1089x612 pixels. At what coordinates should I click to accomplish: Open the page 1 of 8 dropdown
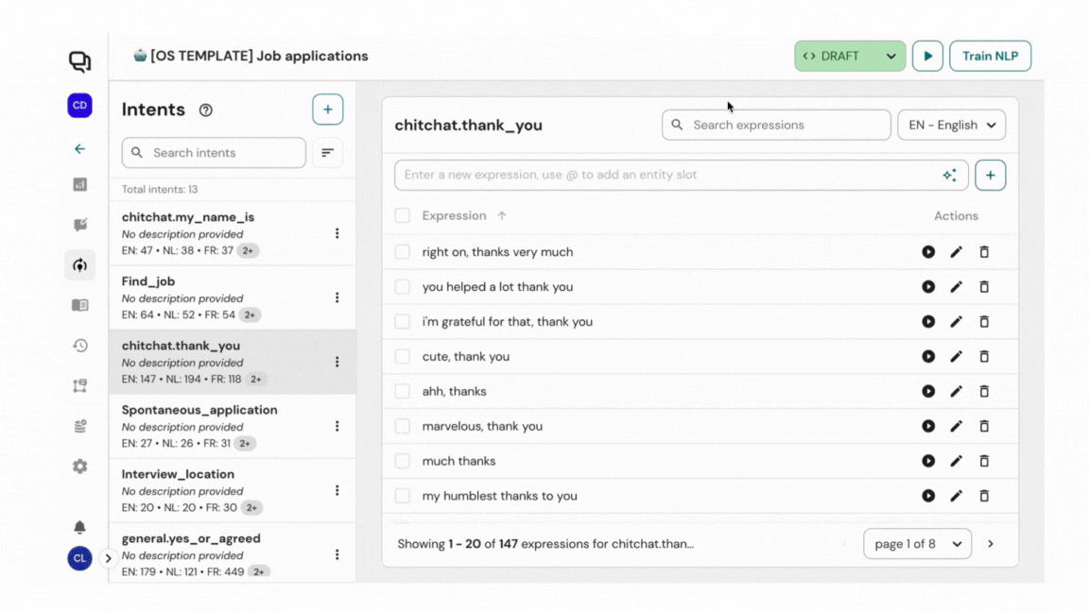click(x=917, y=544)
